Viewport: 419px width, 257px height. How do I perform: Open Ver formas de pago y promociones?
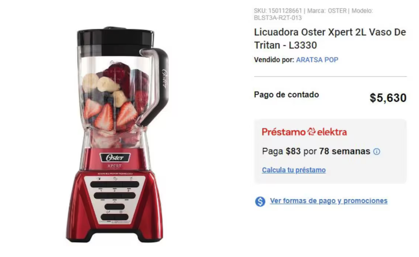coord(329,201)
